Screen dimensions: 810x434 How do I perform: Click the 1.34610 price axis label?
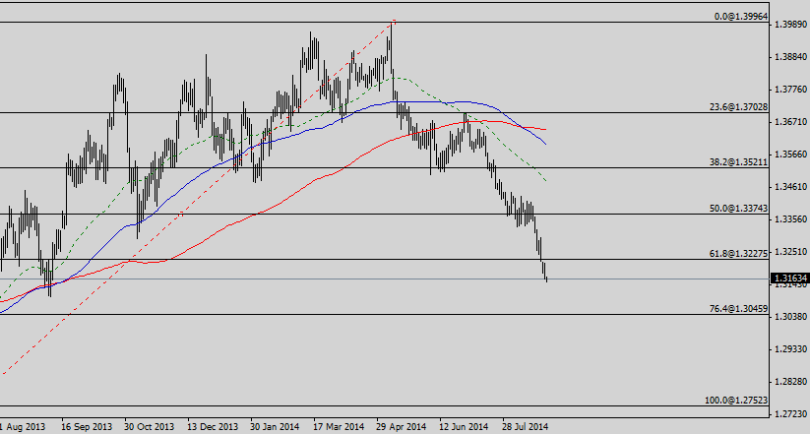coord(791,187)
